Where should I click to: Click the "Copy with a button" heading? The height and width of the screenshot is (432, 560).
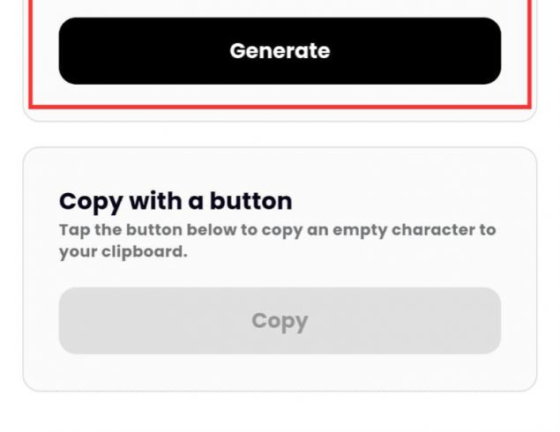pyautogui.click(x=175, y=201)
